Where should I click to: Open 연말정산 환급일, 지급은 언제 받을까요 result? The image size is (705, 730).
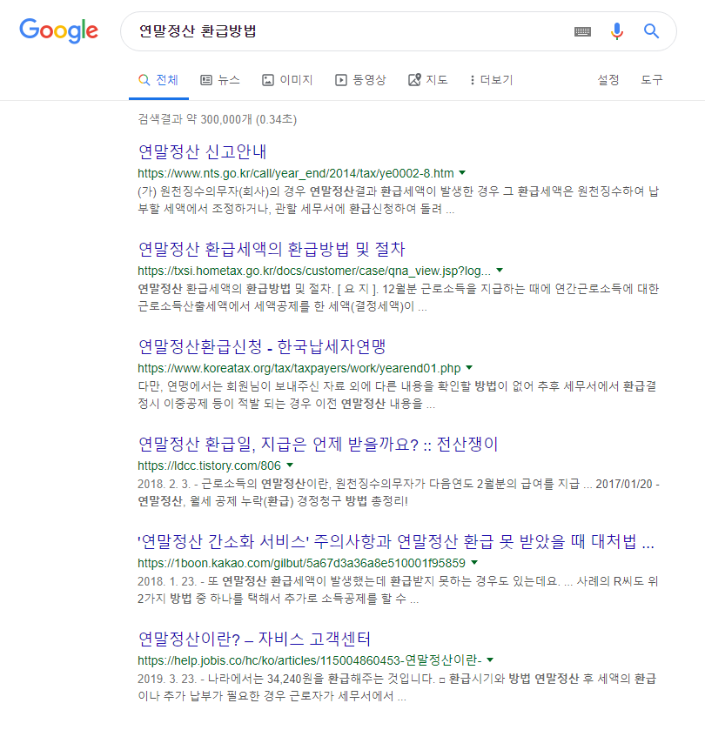(x=318, y=444)
